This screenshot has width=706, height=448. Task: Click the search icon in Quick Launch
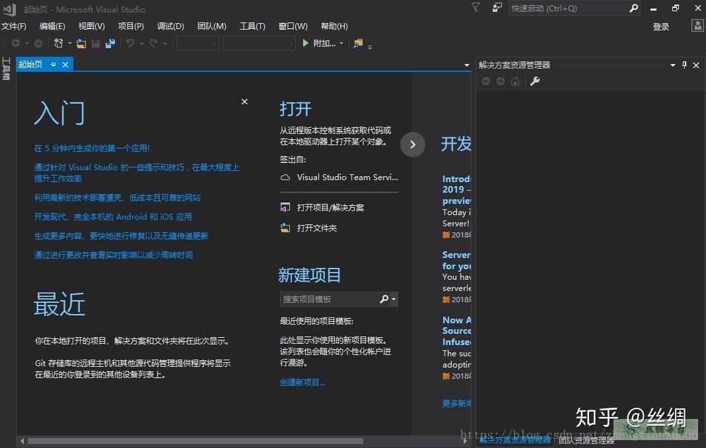point(633,8)
